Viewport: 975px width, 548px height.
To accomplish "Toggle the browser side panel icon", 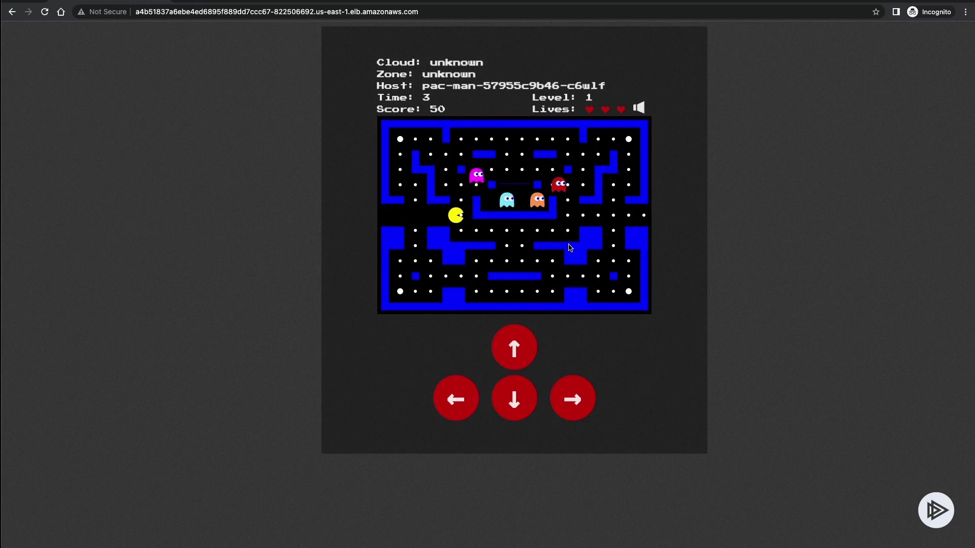I will pos(896,12).
